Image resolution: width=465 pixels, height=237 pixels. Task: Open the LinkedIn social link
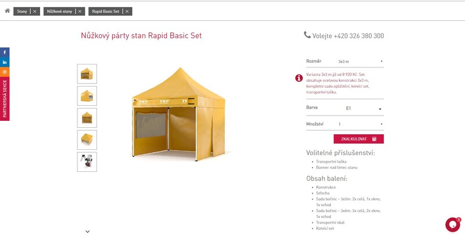point(5,62)
